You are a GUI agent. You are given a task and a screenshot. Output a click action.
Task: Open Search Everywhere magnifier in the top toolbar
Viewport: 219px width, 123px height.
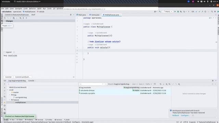coord(212,12)
